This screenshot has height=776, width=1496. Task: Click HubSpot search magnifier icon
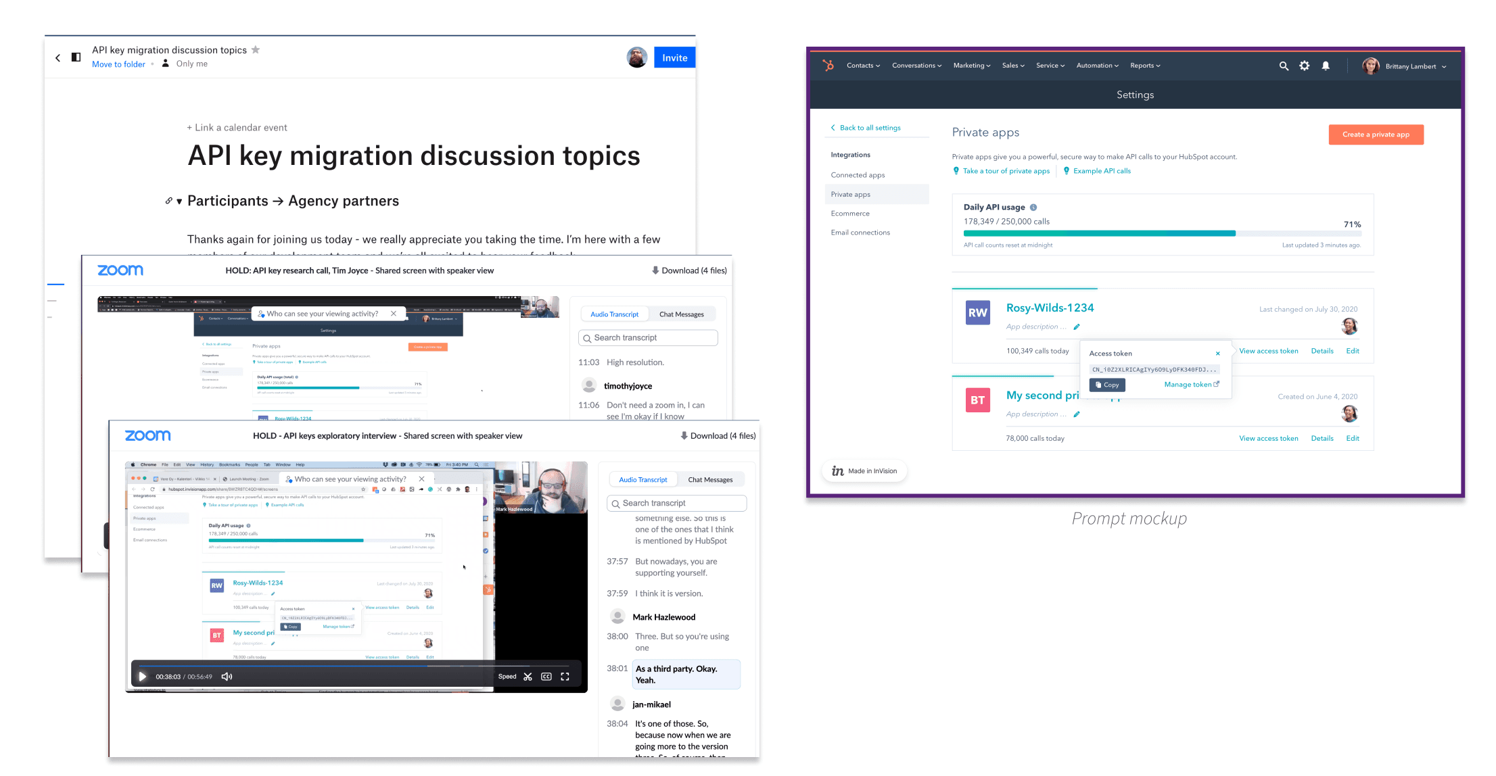1284,66
